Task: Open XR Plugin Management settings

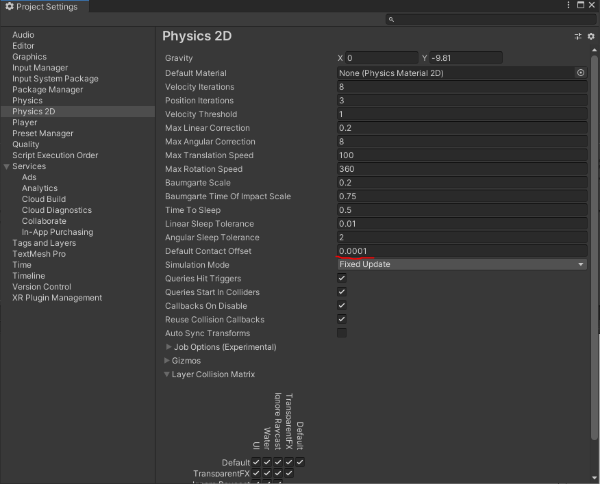Action: pyautogui.click(x=57, y=298)
